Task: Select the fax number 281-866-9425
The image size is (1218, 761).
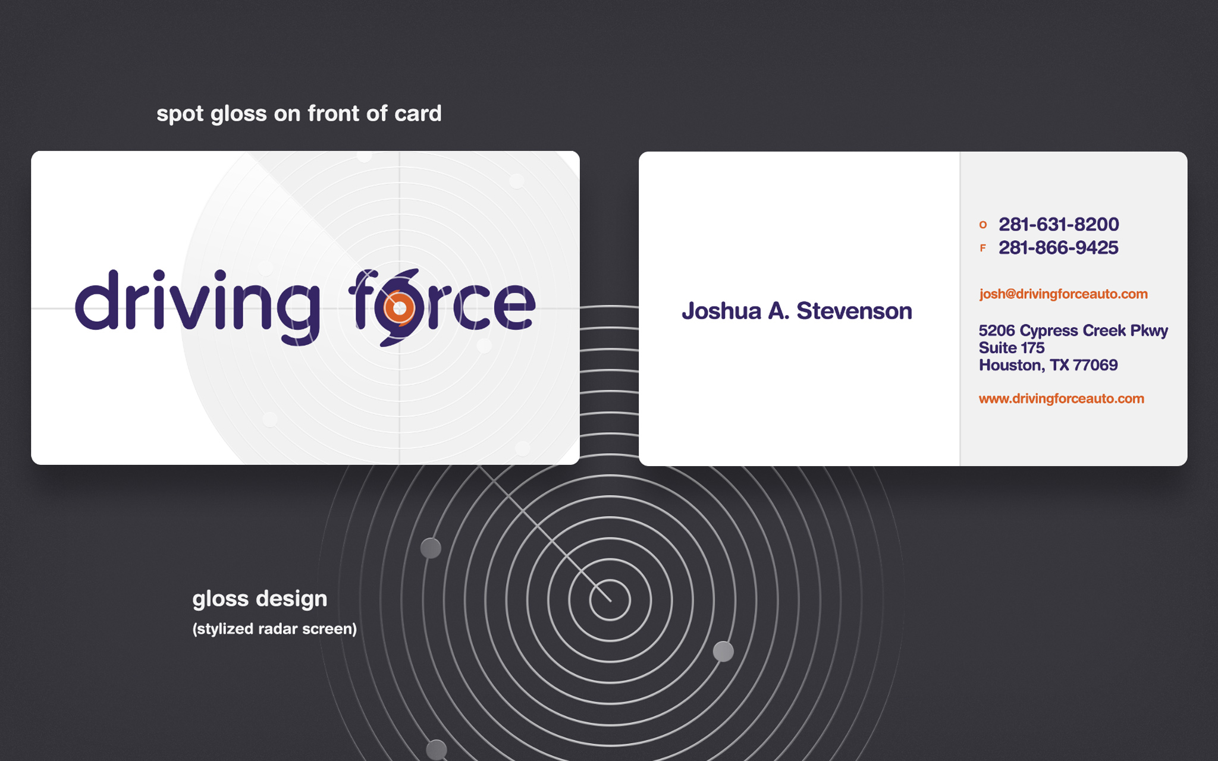Action: (x=1059, y=247)
